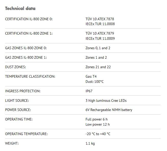The height and width of the screenshot is (151, 167).
Task: Click the TEMPERATURE CLASSIFICATION label
Action: pos(30,77)
